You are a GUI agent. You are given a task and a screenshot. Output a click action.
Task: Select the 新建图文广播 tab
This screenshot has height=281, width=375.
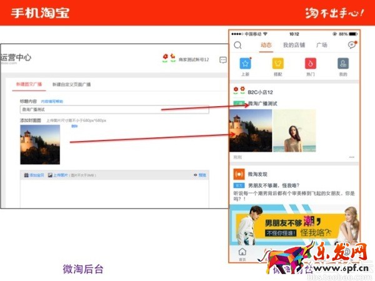(x=30, y=84)
